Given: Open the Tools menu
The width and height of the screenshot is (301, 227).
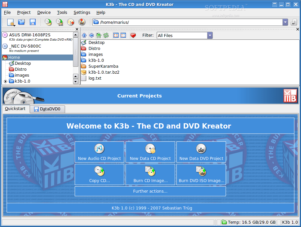Looking at the screenshot, I should 62,13.
